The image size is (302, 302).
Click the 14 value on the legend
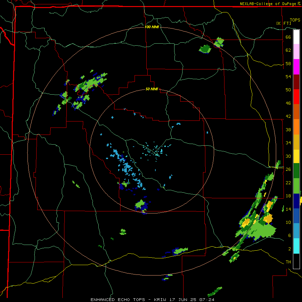288,209
